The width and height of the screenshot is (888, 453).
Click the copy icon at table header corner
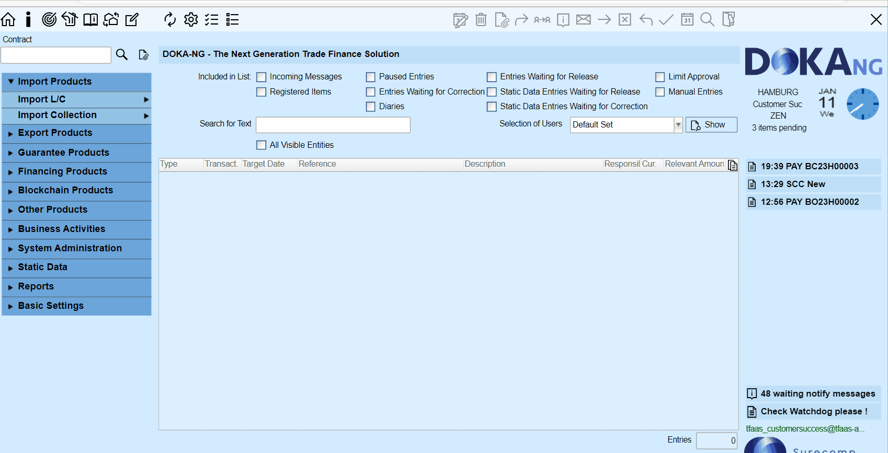733,166
